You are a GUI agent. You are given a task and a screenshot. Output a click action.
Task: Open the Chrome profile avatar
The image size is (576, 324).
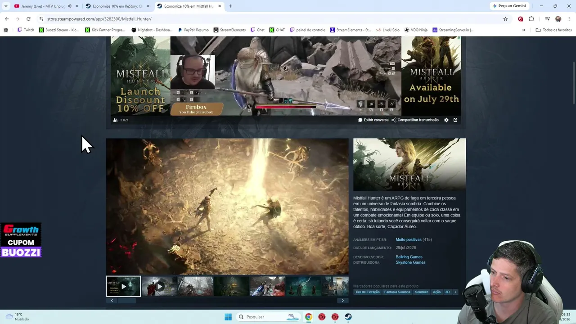(558, 19)
